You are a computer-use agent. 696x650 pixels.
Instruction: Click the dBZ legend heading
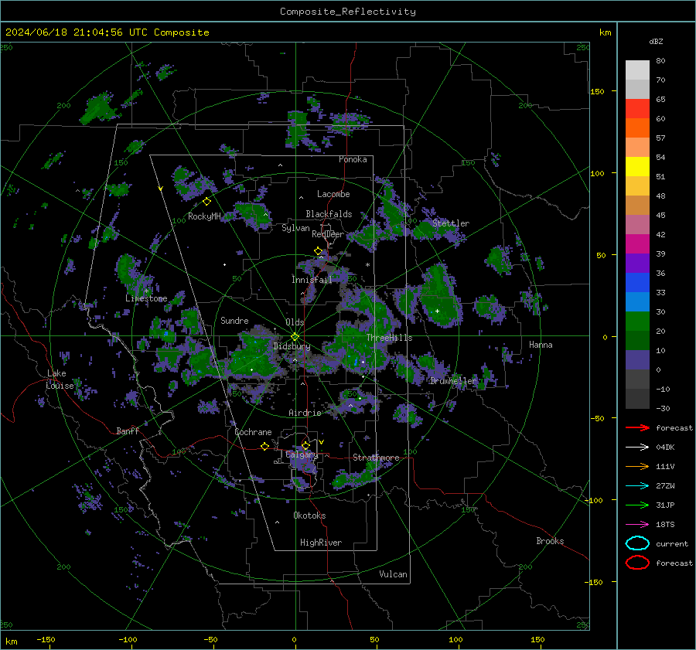pyautogui.click(x=656, y=41)
